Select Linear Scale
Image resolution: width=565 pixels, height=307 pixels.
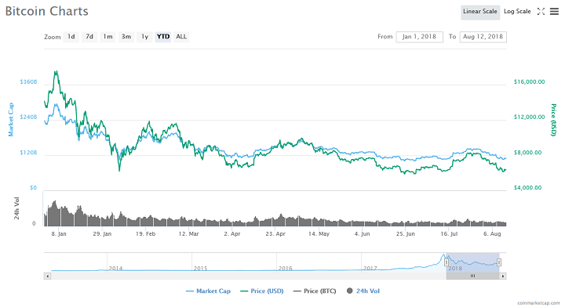[x=480, y=12]
